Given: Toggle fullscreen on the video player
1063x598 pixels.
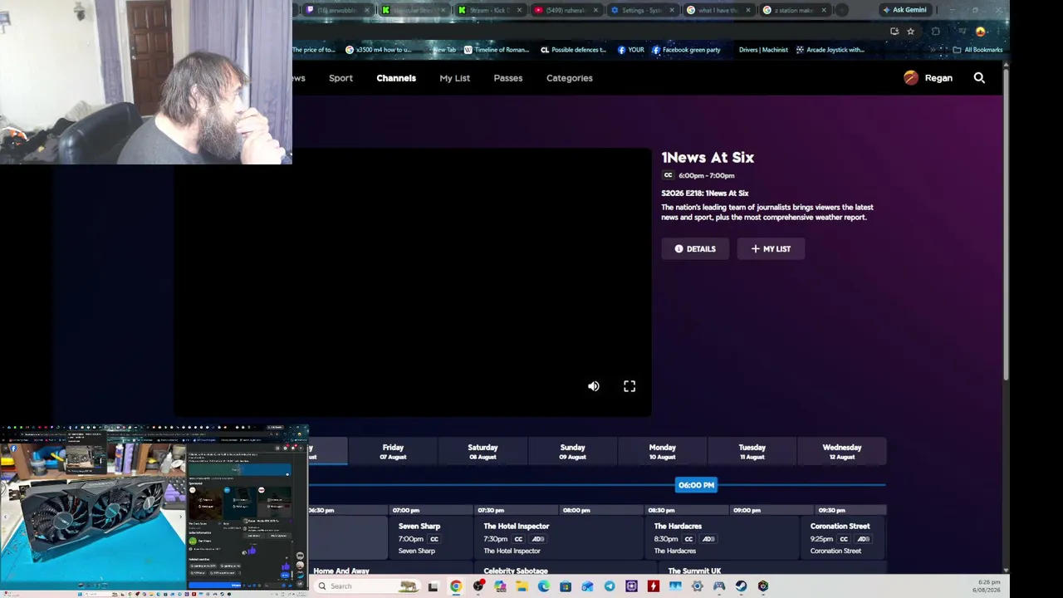Looking at the screenshot, I should click(x=629, y=386).
